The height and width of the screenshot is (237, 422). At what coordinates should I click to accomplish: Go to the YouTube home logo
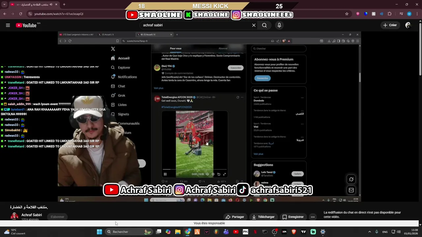coord(26,25)
